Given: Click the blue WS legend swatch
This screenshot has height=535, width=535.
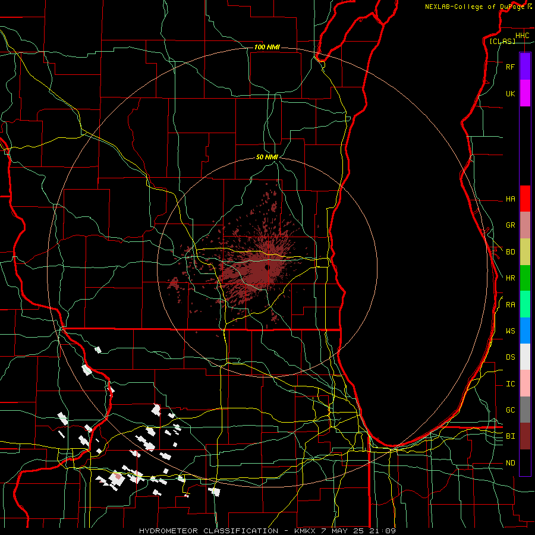Looking at the screenshot, I should (x=525, y=331).
